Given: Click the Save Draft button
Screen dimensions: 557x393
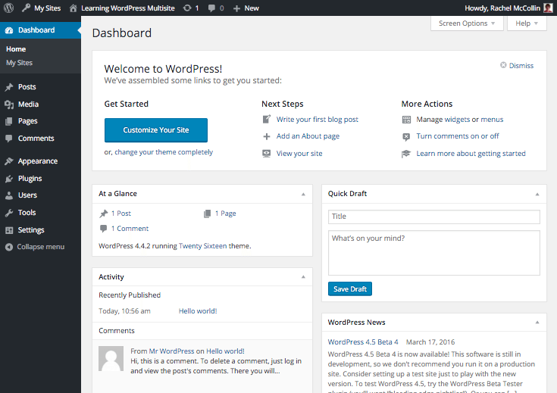Looking at the screenshot, I should (x=350, y=289).
